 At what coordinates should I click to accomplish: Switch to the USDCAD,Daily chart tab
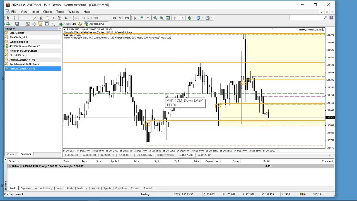pos(144,155)
